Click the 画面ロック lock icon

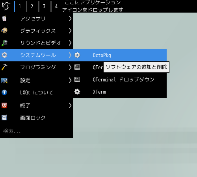coord(4,118)
